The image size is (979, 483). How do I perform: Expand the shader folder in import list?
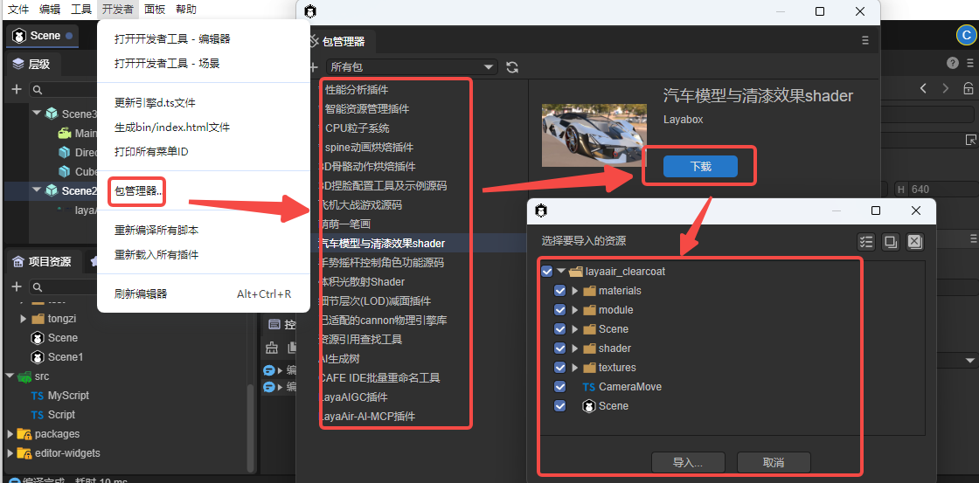coord(574,348)
